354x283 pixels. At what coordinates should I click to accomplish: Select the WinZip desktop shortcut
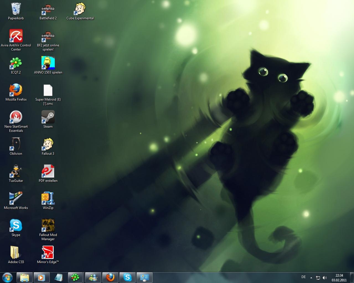pyautogui.click(x=48, y=201)
